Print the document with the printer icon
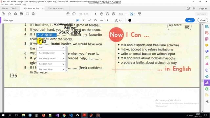The height and width of the screenshot is (118, 210). pos(21,14)
